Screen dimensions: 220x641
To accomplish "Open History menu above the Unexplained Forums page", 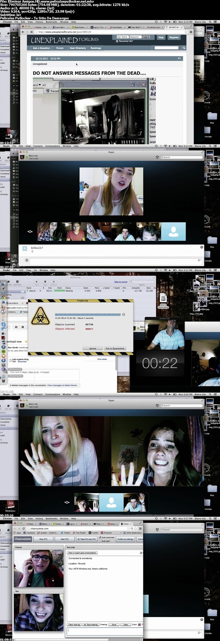I will (39, 22).
